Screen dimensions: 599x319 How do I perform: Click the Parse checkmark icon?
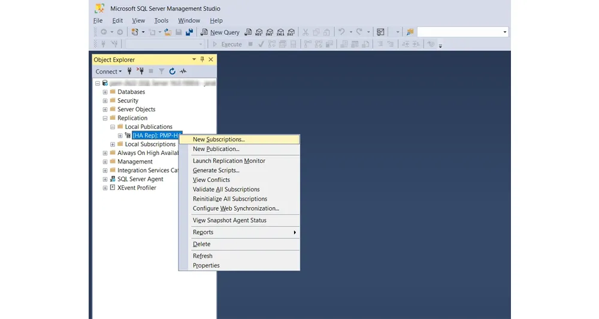261,44
